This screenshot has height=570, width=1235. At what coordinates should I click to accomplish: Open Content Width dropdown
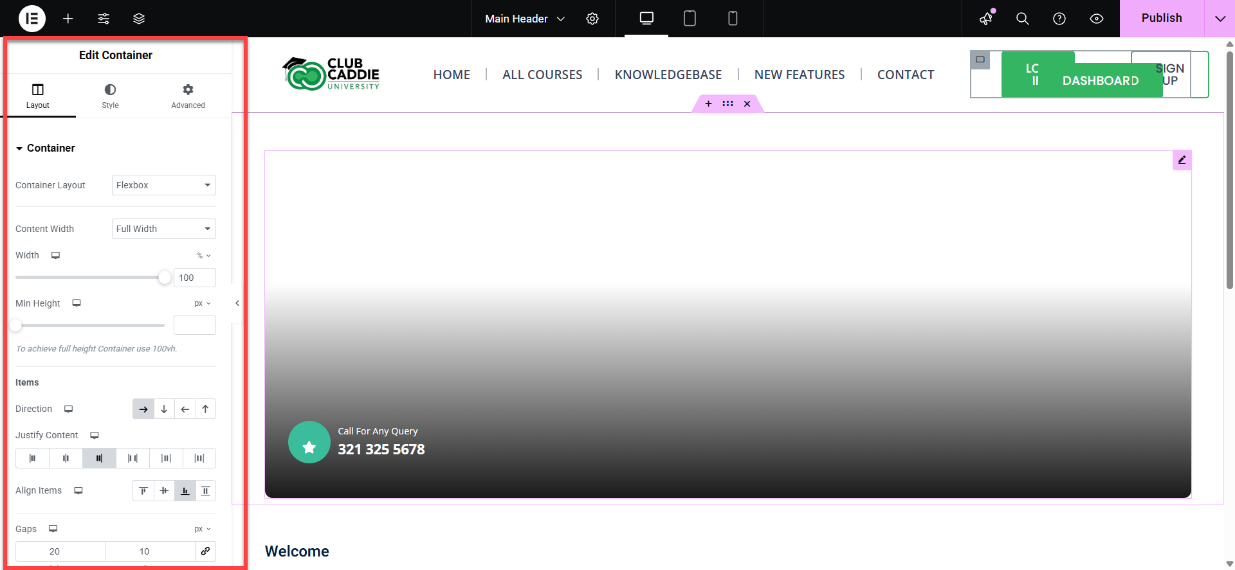point(164,229)
